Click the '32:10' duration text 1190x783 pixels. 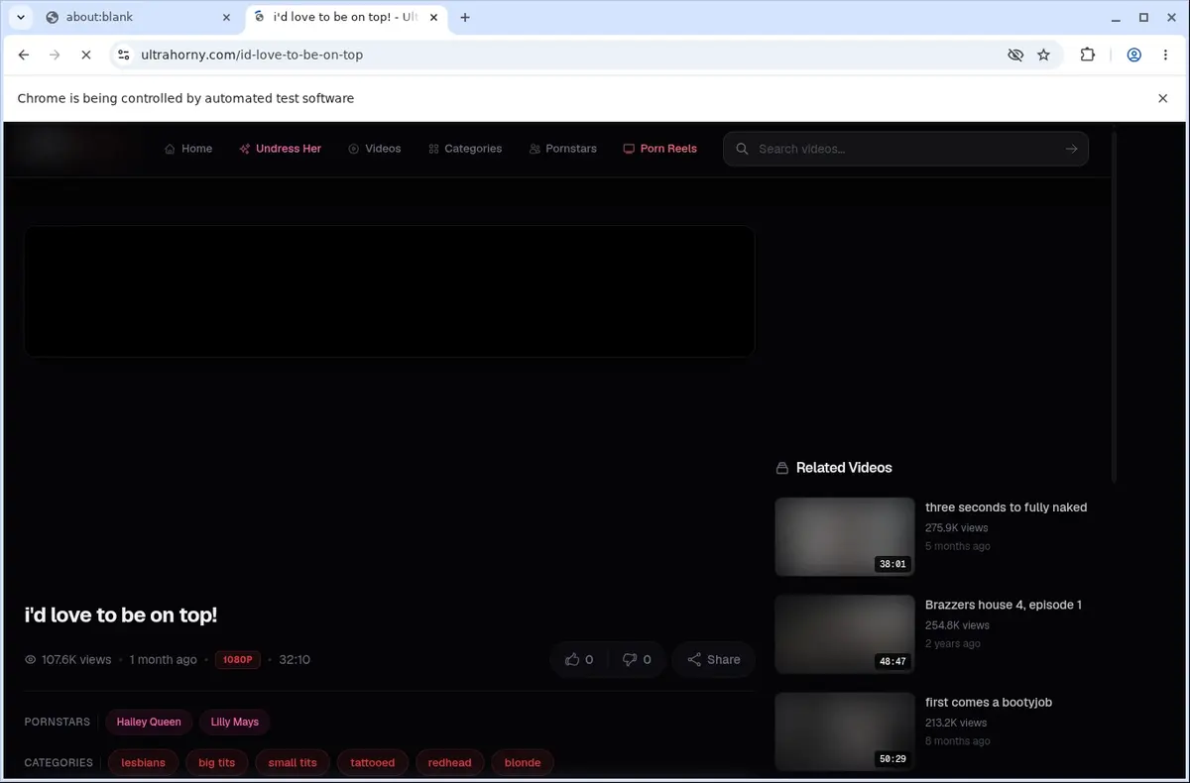pos(295,659)
